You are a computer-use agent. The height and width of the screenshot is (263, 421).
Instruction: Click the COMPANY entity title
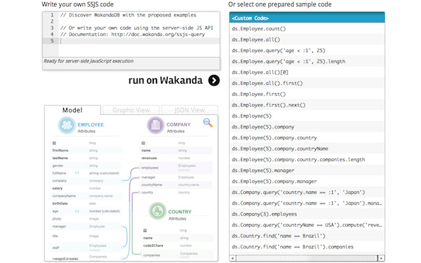178,124
